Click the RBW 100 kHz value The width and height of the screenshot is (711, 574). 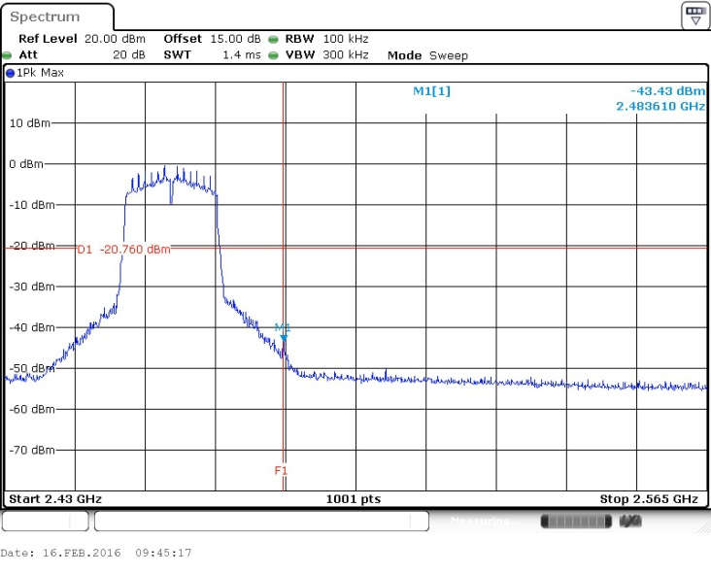tap(346, 39)
